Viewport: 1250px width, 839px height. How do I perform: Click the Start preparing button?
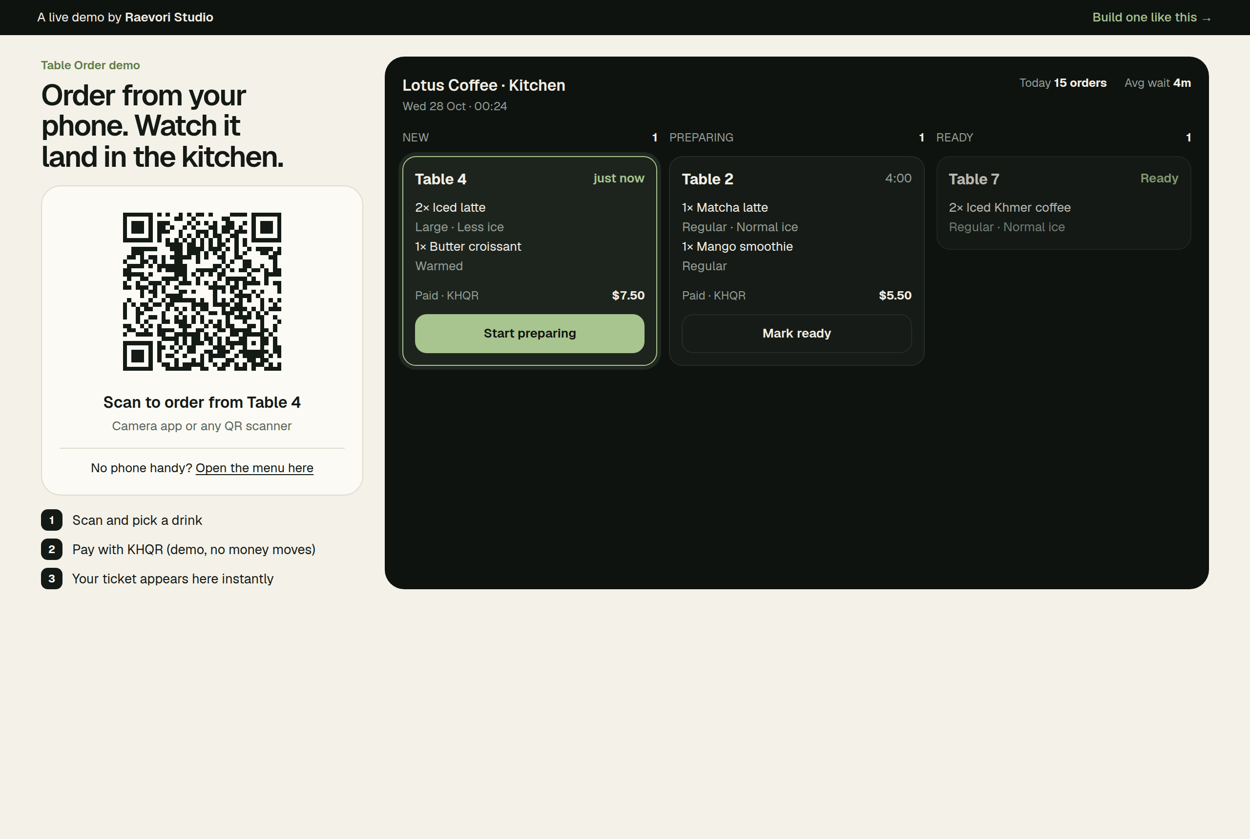529,333
